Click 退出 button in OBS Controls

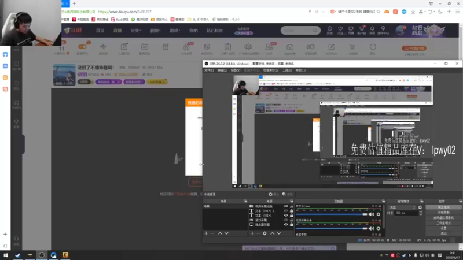[443, 233]
